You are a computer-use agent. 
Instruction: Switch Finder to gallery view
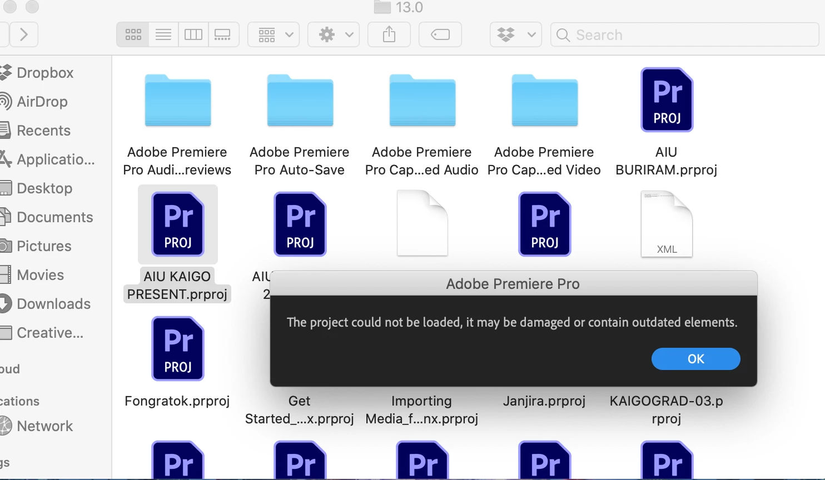(x=223, y=35)
